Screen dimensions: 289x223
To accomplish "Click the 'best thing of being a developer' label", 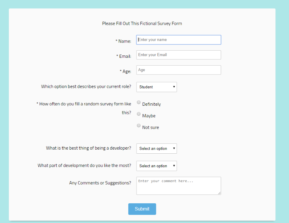I will pyautogui.click(x=88, y=148).
